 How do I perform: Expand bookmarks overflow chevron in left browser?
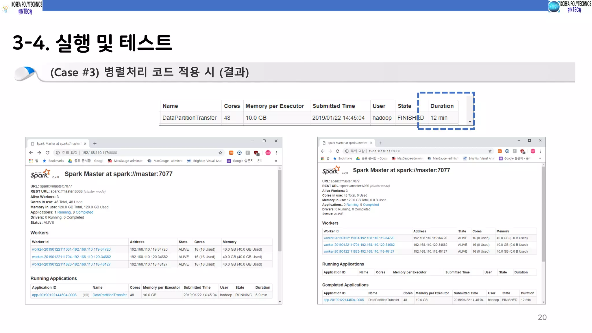tap(276, 161)
